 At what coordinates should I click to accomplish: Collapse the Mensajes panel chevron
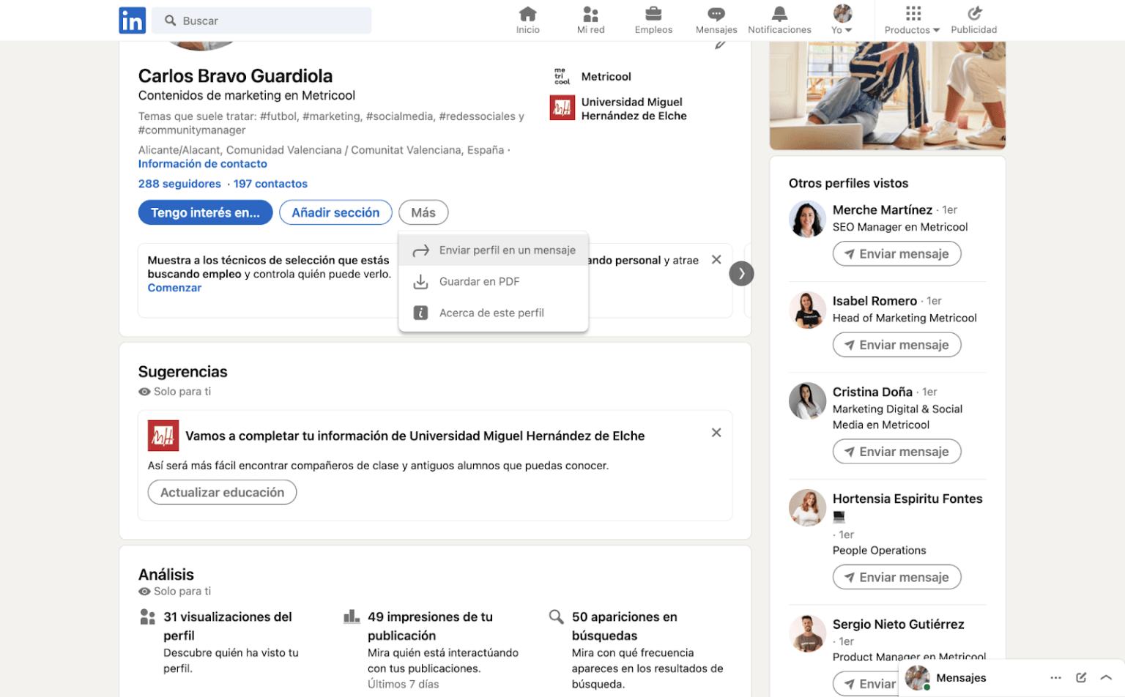coord(1107,677)
